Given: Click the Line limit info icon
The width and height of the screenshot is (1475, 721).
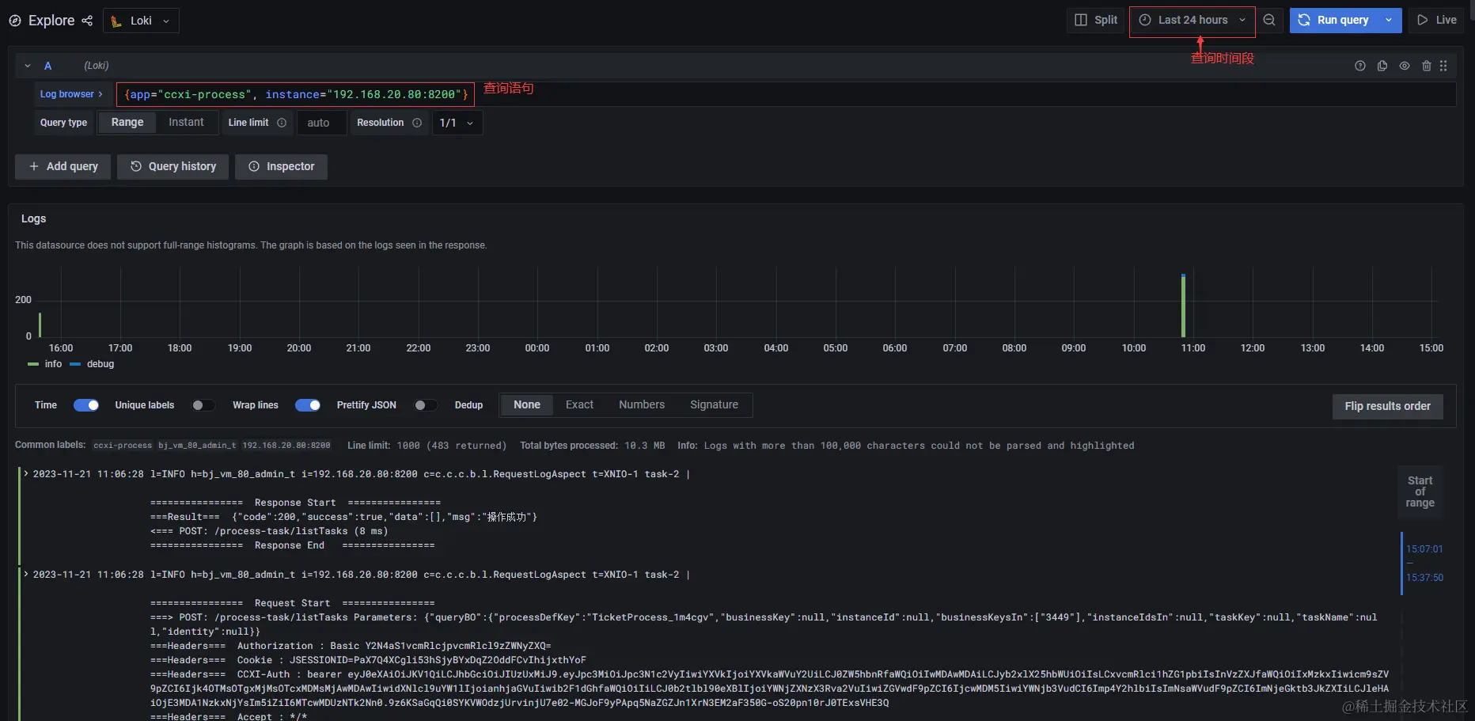Looking at the screenshot, I should [x=282, y=123].
